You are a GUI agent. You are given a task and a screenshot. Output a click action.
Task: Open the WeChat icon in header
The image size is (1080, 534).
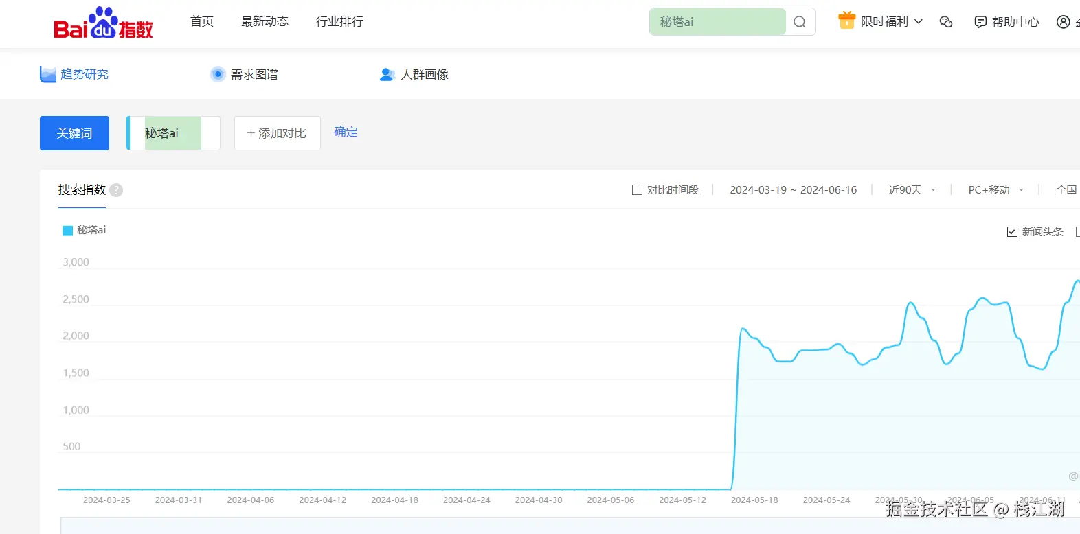pyautogui.click(x=946, y=22)
